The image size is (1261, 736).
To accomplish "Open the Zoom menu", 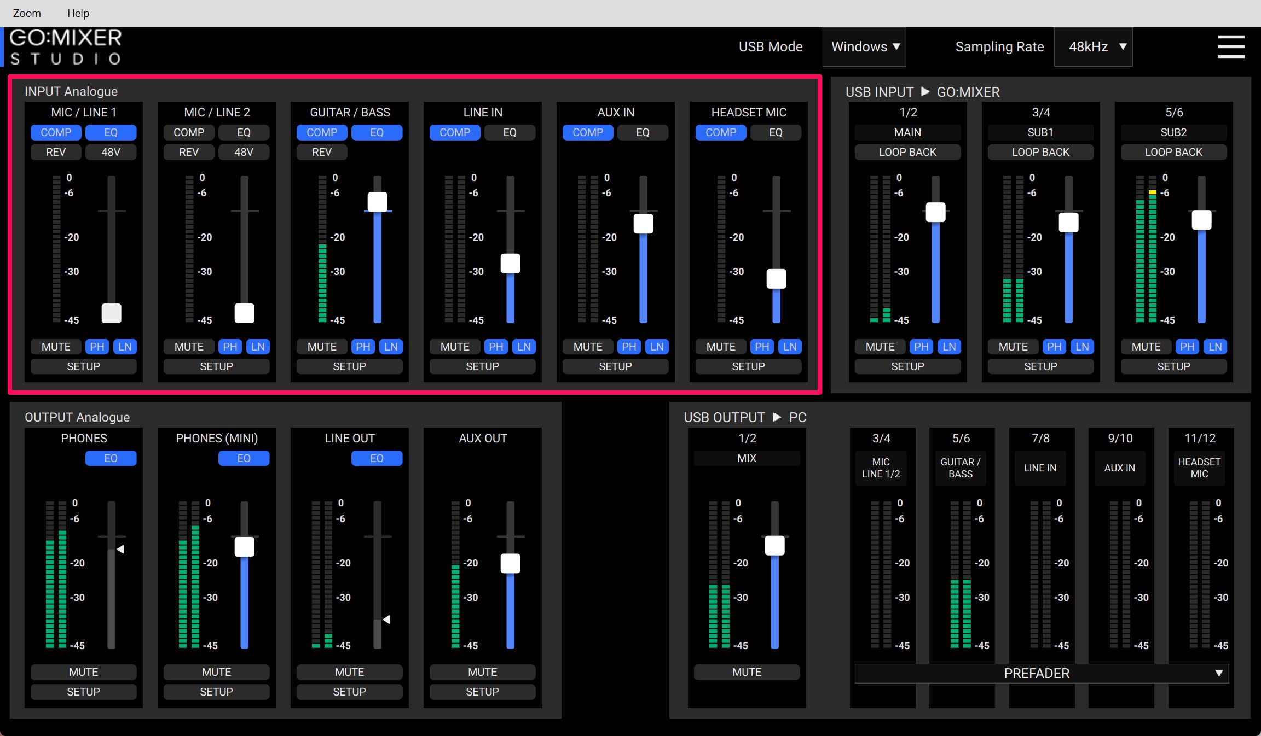I will point(27,13).
